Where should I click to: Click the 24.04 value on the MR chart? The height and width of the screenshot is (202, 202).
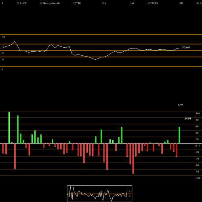(x=188, y=118)
